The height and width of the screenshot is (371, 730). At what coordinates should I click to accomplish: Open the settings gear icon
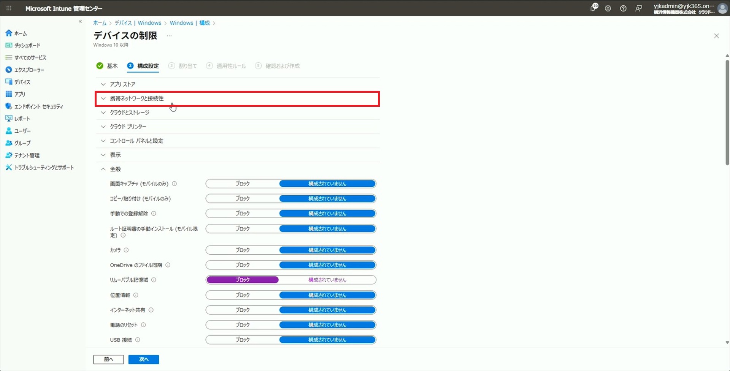coord(608,8)
